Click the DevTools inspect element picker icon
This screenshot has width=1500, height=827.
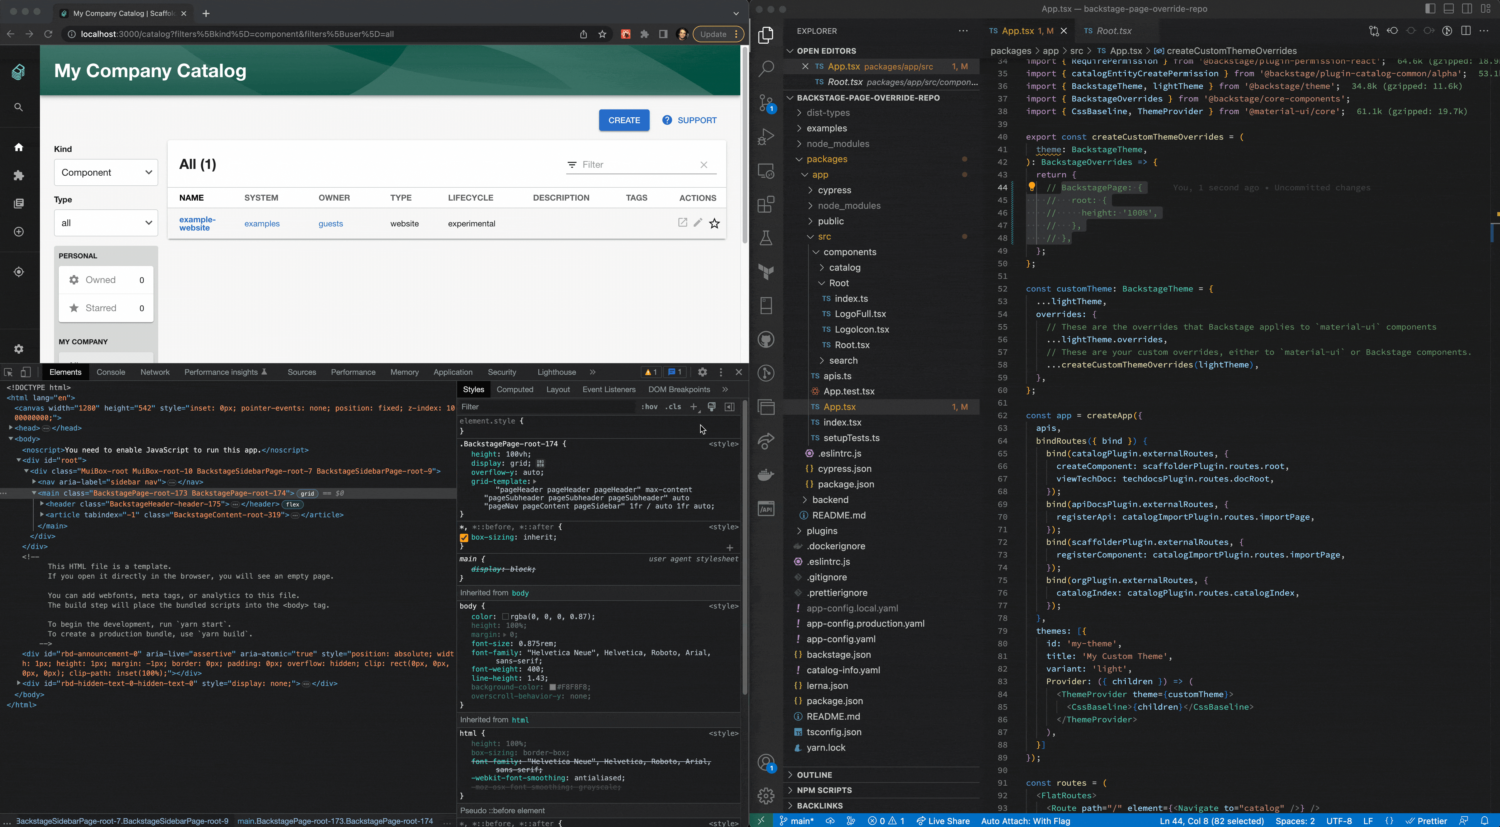[9, 372]
